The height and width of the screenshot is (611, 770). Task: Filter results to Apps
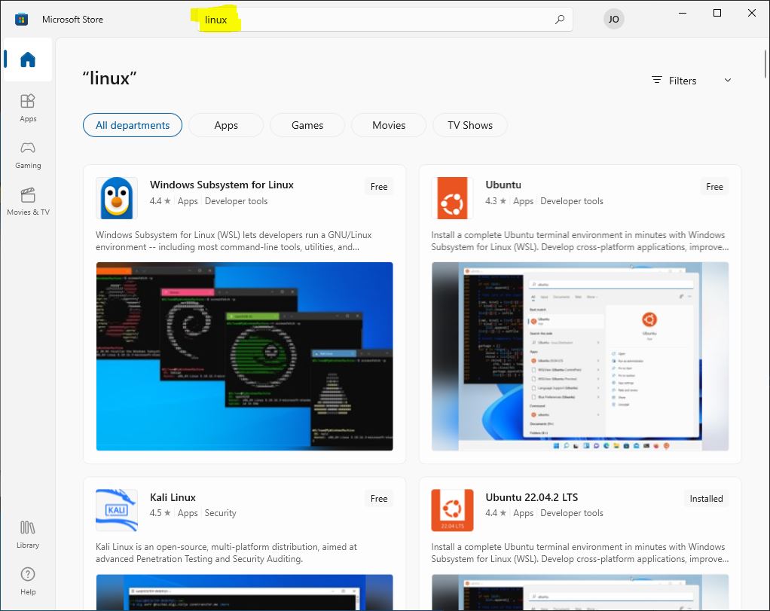pyautogui.click(x=226, y=125)
